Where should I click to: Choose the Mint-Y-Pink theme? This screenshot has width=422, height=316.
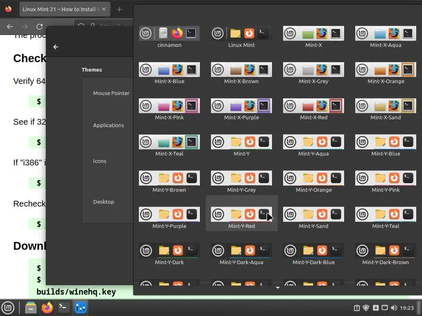pos(386,178)
